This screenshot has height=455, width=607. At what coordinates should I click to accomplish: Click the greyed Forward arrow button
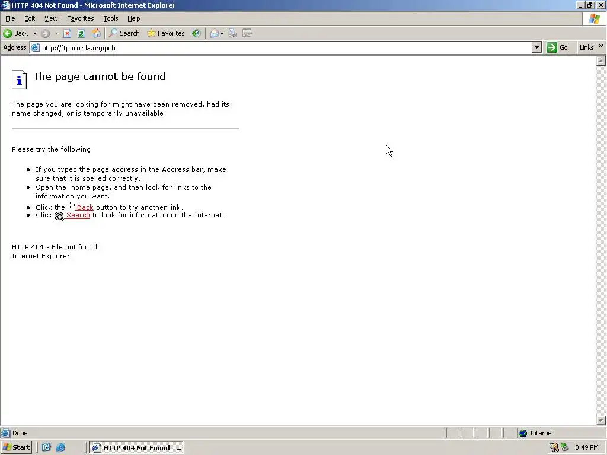[45, 33]
